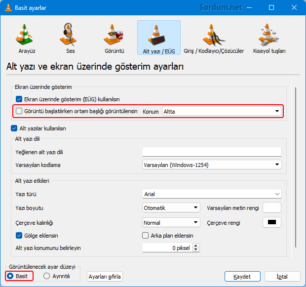Enable Görüntü başlatılırken ortam başlığı görüntülensin

pyautogui.click(x=19, y=111)
